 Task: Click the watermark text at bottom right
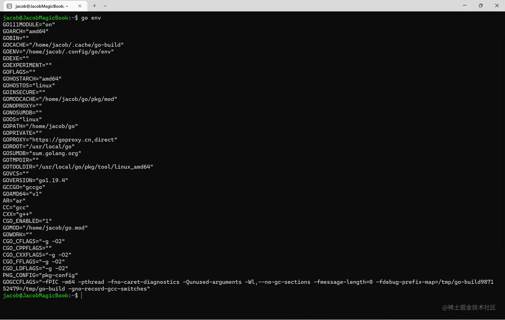469,308
